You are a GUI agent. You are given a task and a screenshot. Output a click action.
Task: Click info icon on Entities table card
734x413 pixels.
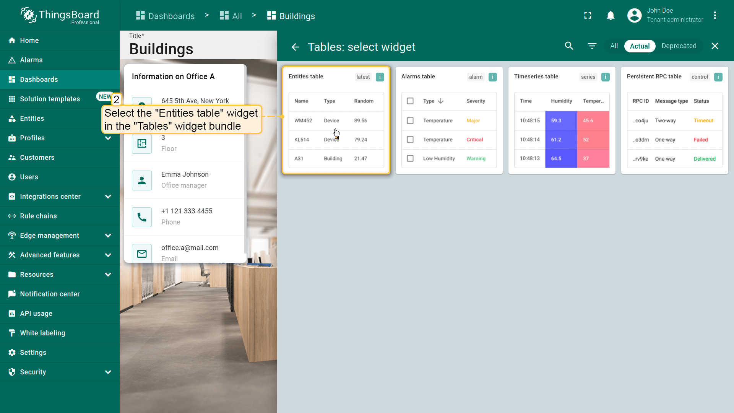pos(380,77)
